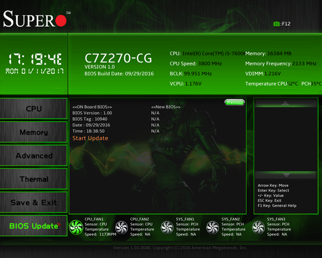Click the green camera screenshot icon
Screen dimensions: 322x258
click(x=276, y=24)
